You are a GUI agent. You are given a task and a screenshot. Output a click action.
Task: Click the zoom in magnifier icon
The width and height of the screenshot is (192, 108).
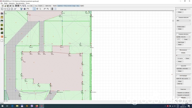[23, 6]
